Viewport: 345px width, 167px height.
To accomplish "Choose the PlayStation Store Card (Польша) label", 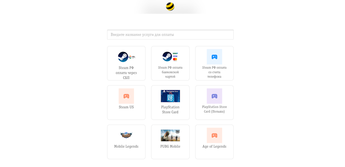I will 214,109.
